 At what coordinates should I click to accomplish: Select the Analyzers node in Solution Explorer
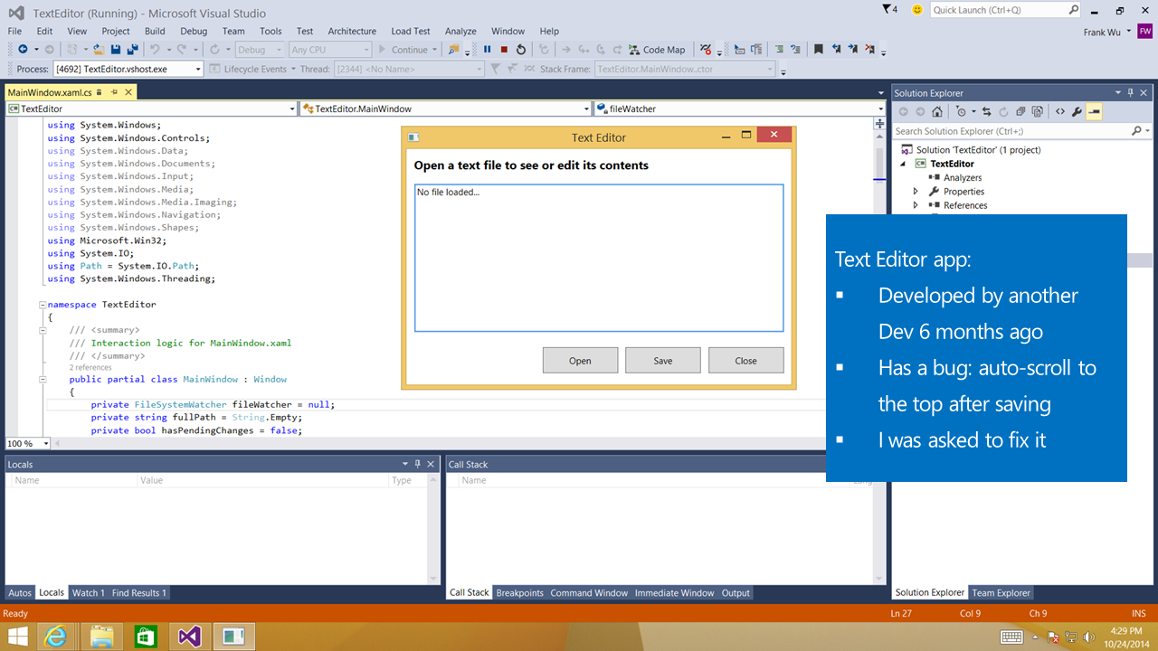coord(963,178)
